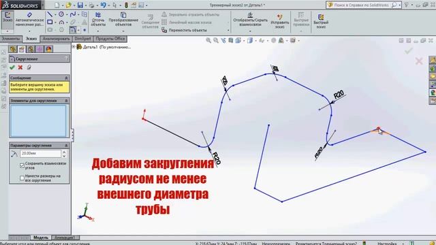Open Circle tool dropdown arrow

click(67, 14)
